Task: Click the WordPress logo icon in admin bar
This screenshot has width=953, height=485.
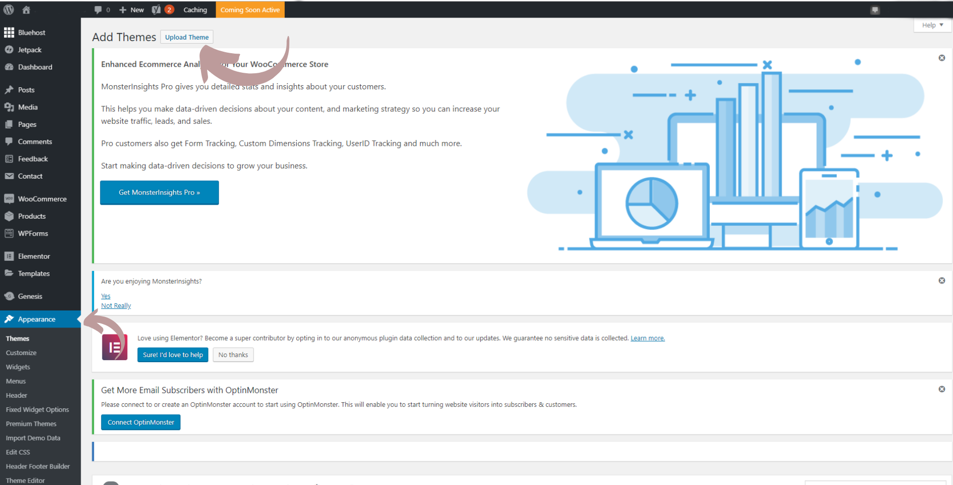Action: click(9, 10)
